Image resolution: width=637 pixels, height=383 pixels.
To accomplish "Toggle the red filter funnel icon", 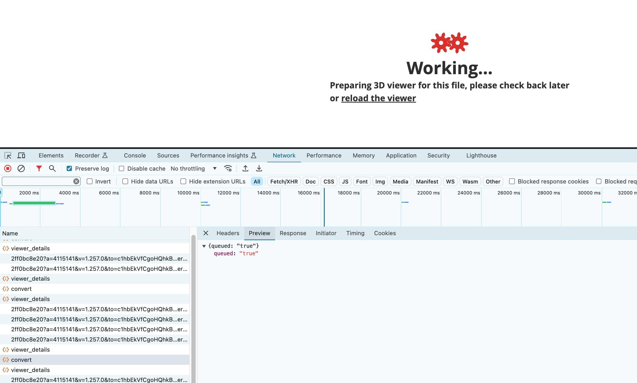I will [39, 168].
